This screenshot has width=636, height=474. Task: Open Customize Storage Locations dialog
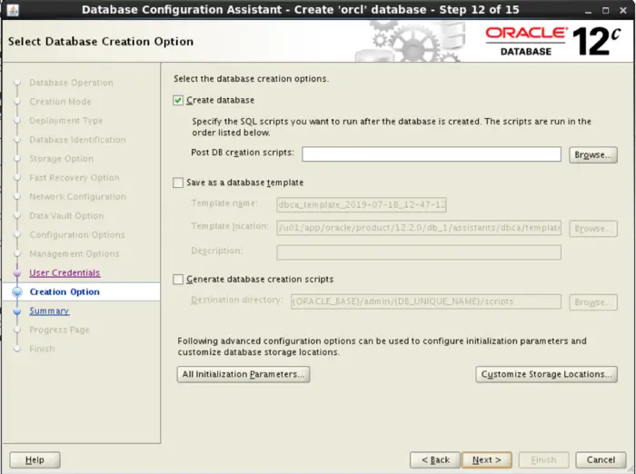tap(546, 374)
